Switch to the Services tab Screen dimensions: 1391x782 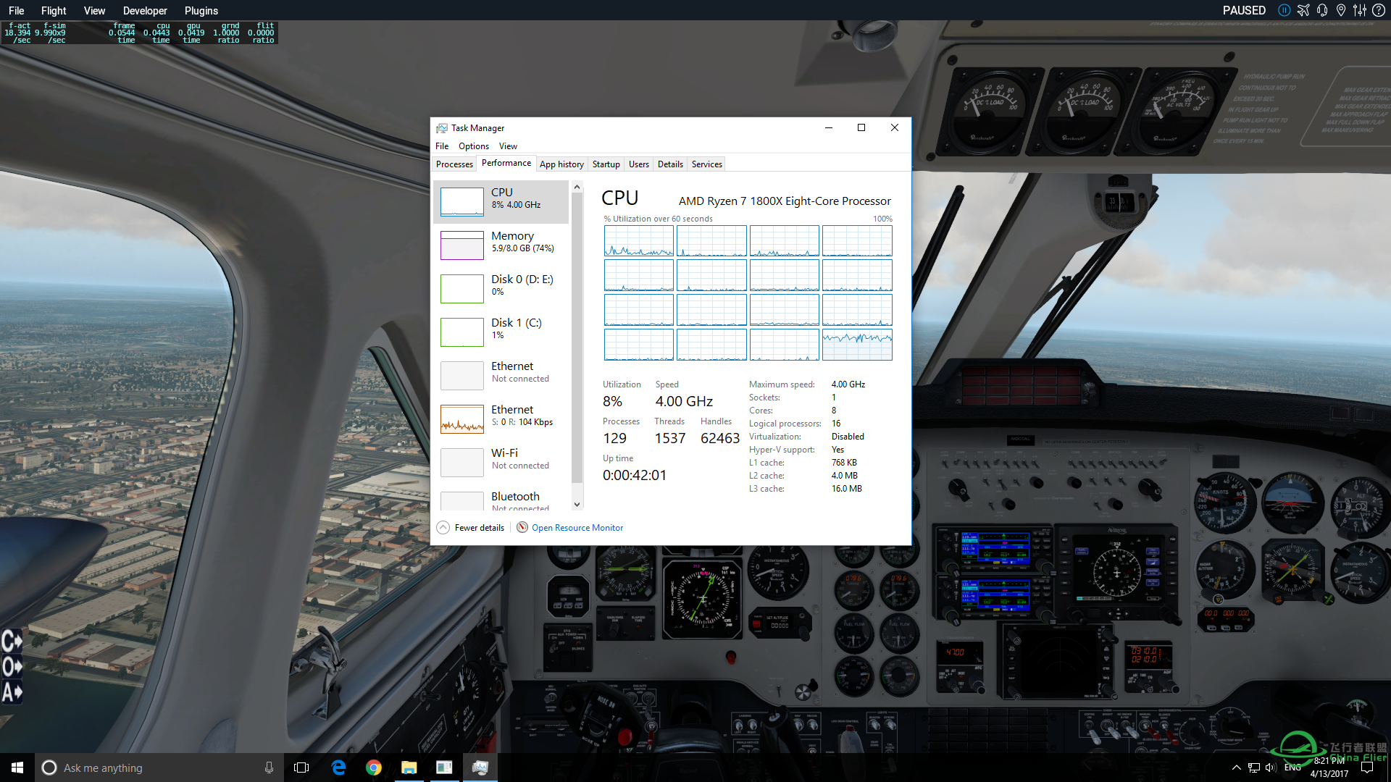(x=707, y=164)
